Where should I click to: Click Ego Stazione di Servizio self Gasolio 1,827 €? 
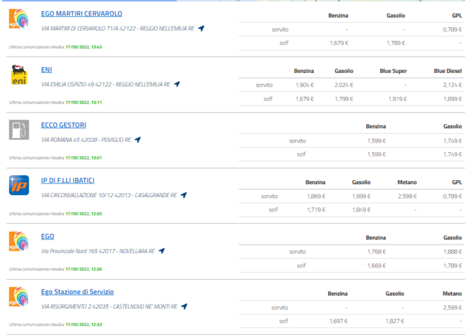click(395, 321)
